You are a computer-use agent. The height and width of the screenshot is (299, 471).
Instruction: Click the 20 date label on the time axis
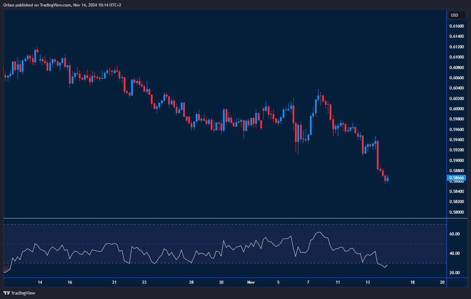pyautogui.click(x=442, y=282)
